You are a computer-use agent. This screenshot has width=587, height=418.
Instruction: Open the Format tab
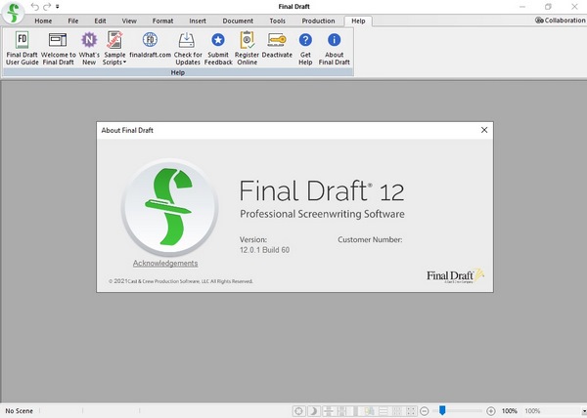pos(162,21)
